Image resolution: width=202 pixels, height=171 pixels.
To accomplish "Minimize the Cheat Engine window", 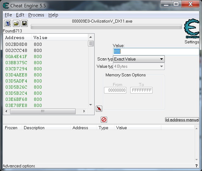I will click(x=166, y=4).
